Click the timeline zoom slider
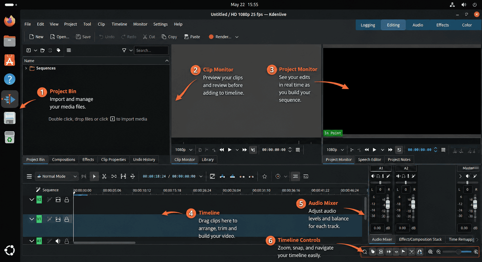482x262 pixels. 457,252
